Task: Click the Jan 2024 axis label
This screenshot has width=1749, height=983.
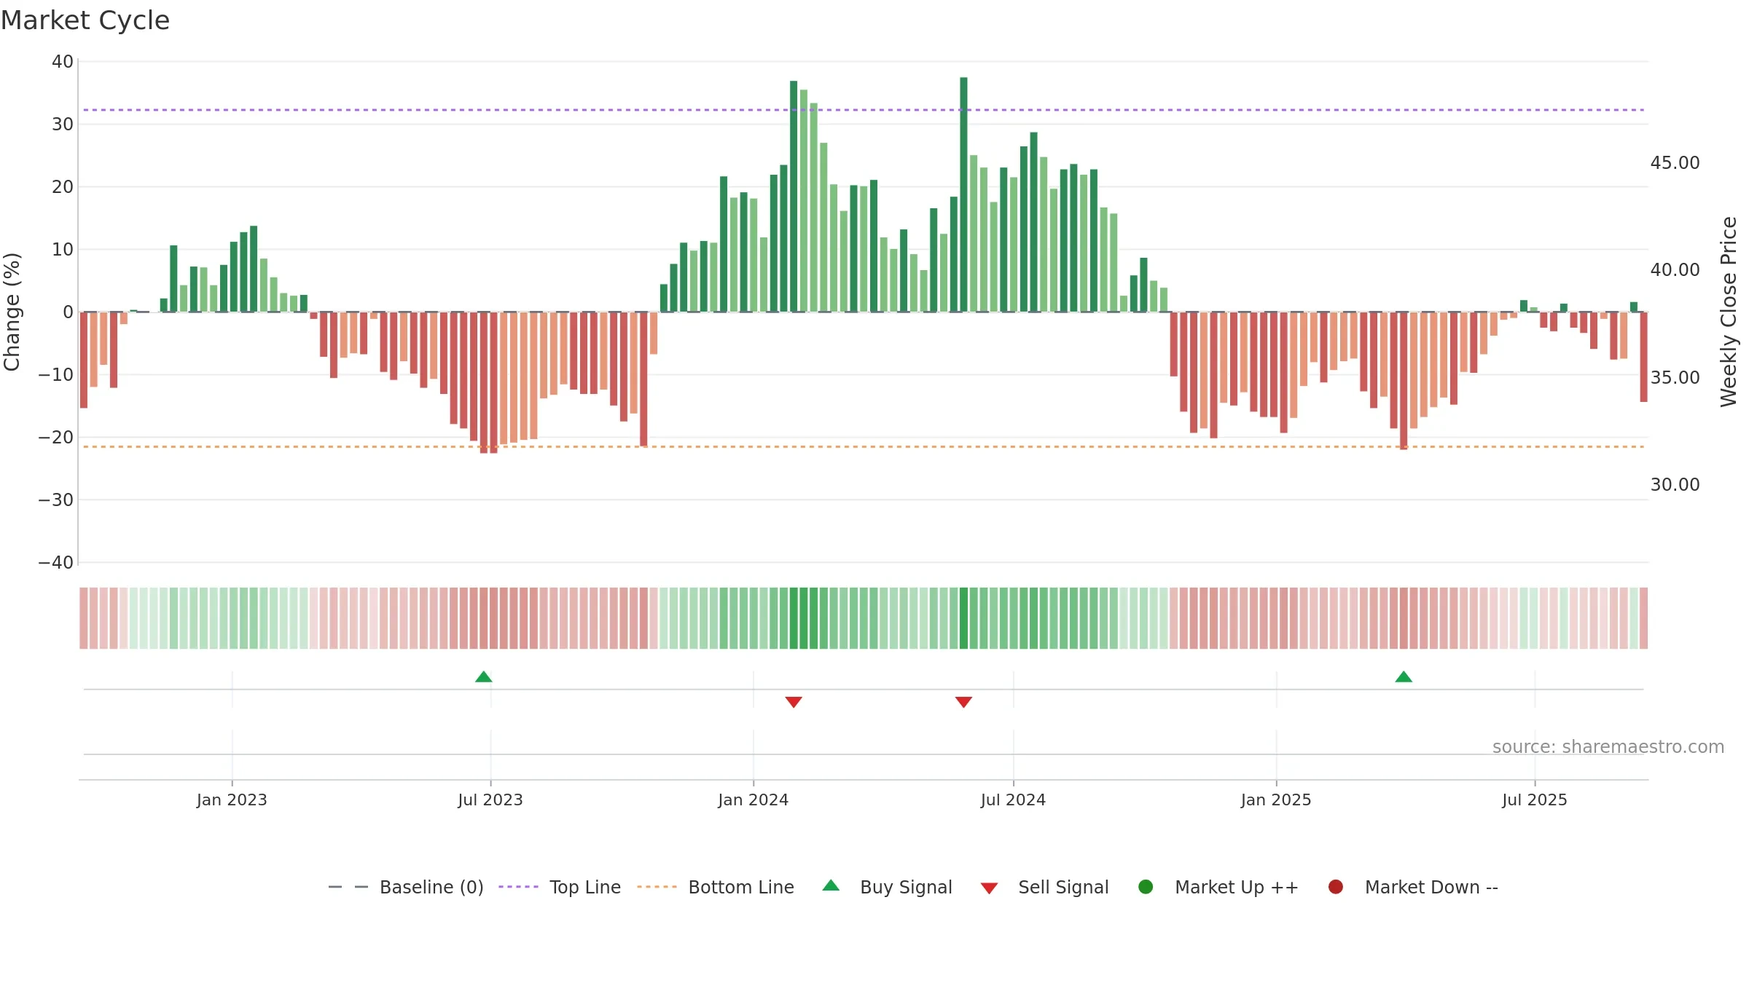Action: pyautogui.click(x=753, y=800)
